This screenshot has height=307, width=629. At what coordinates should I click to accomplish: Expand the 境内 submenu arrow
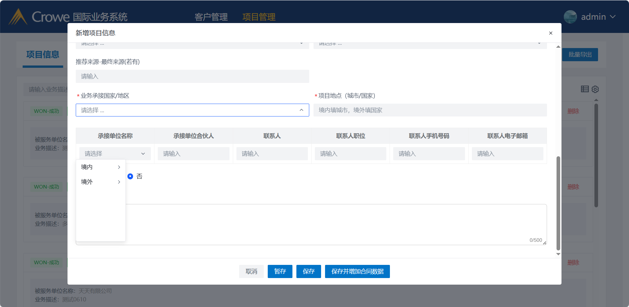[x=119, y=167]
